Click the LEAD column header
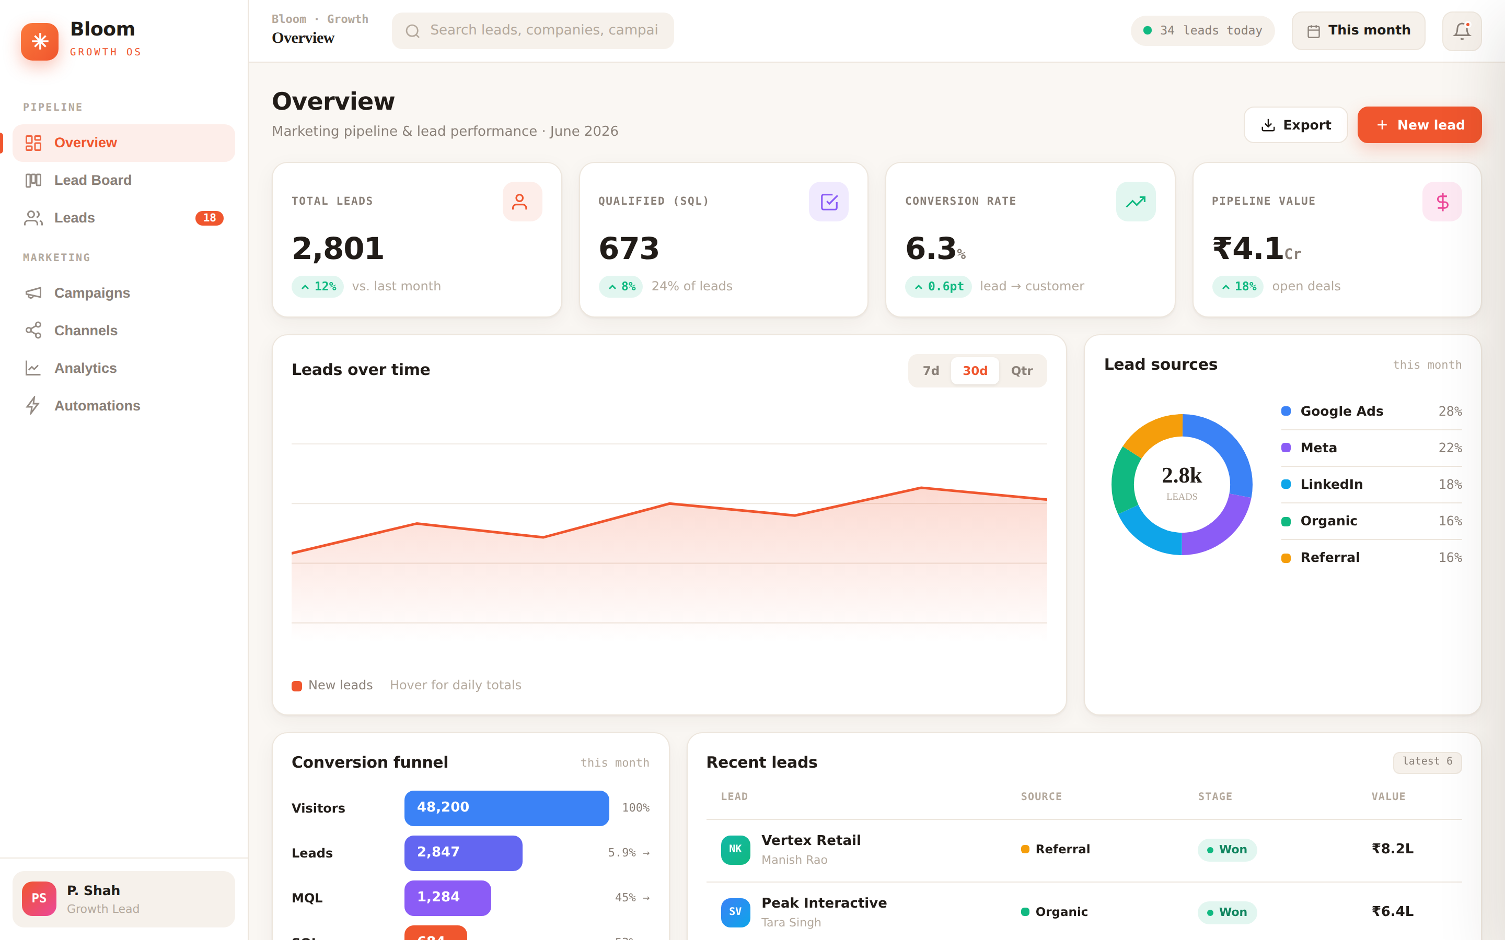The image size is (1505, 940). tap(734, 797)
